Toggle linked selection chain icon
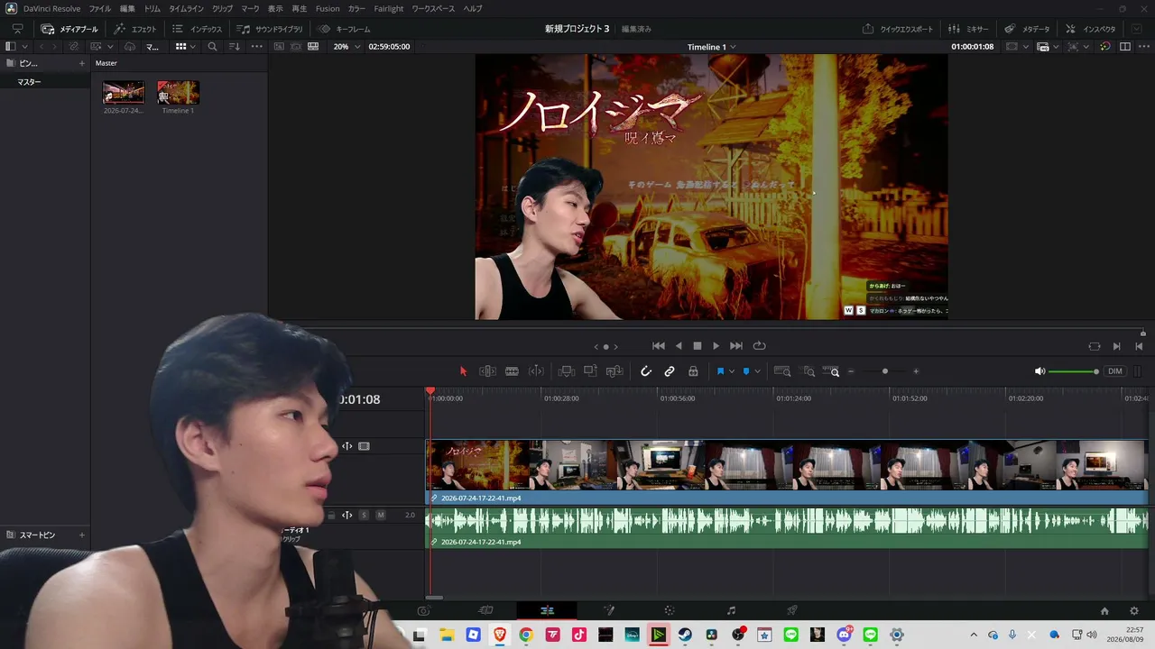Image resolution: width=1155 pixels, height=649 pixels. click(670, 371)
